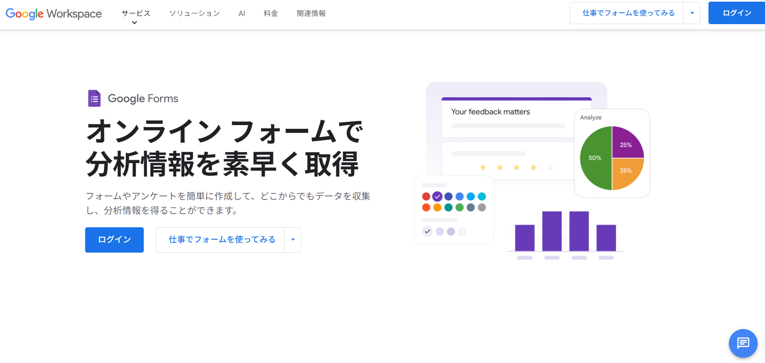Open the 関連情報 menu item
765x363 pixels.
click(x=311, y=13)
